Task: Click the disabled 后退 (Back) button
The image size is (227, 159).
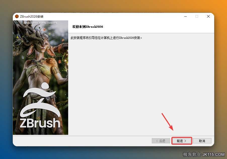Action: [161, 141]
